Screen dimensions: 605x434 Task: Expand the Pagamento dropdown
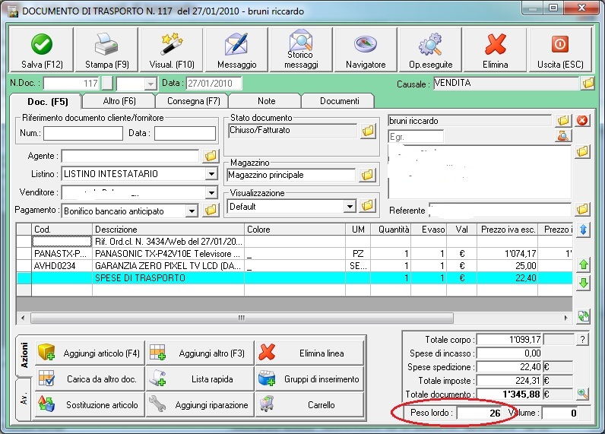click(x=192, y=211)
